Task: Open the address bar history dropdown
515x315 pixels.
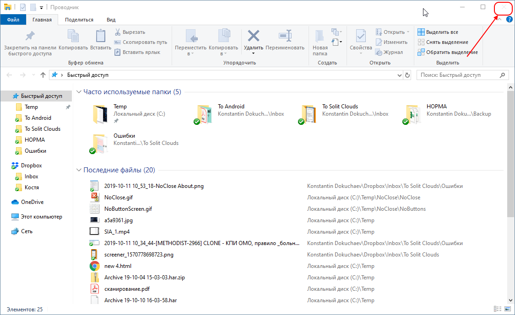Action: [x=399, y=75]
